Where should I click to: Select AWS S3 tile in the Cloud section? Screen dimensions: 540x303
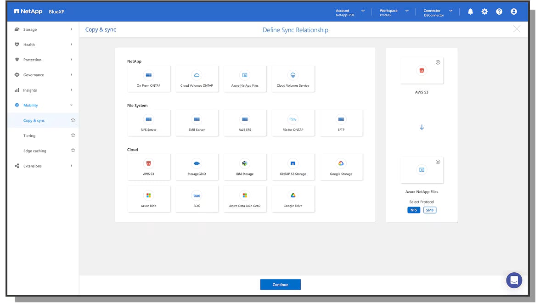pos(148,167)
